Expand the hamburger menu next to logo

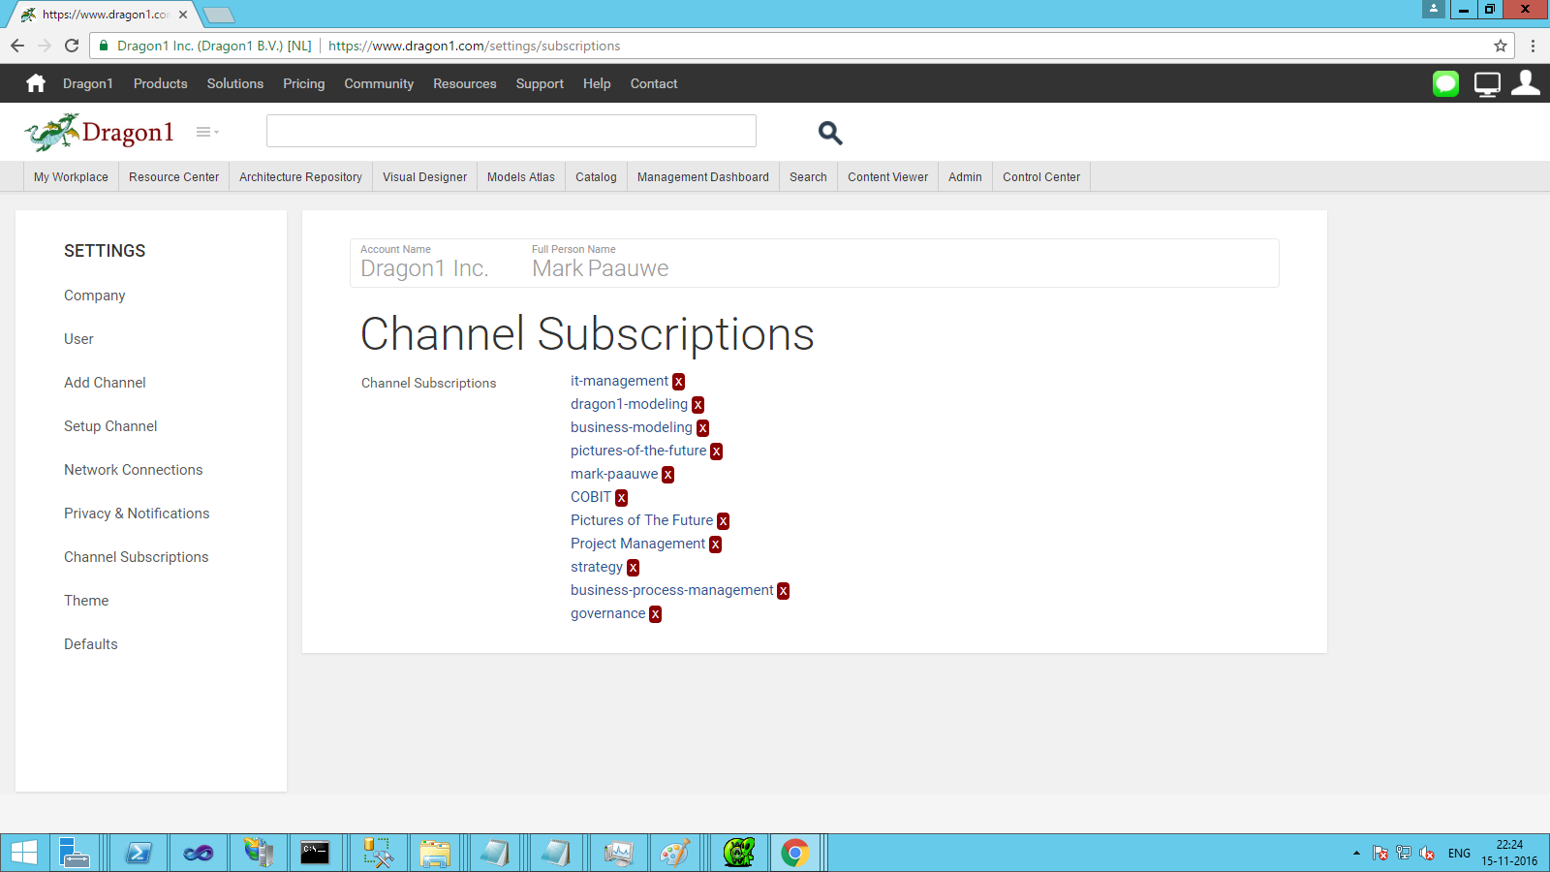tap(206, 132)
